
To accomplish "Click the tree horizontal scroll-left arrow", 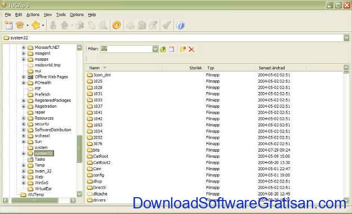I will coord(6,200).
